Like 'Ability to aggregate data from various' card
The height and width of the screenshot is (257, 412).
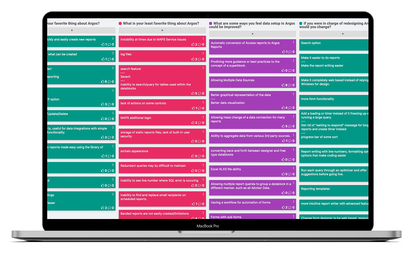284,141
